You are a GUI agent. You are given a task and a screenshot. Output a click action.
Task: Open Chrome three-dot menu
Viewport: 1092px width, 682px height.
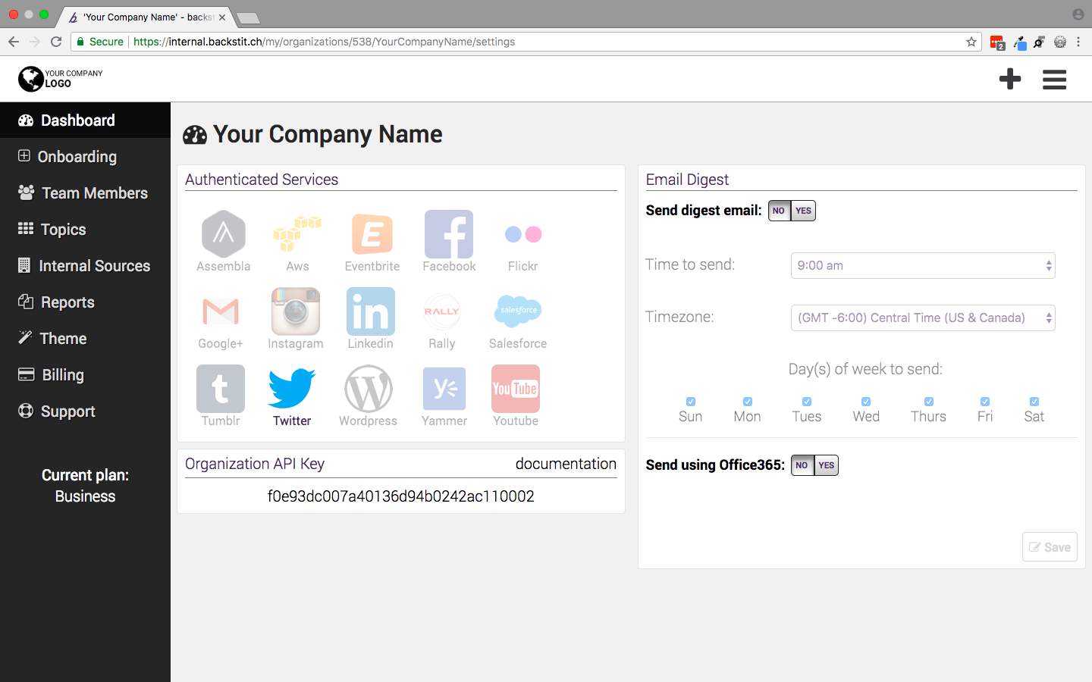(x=1078, y=42)
